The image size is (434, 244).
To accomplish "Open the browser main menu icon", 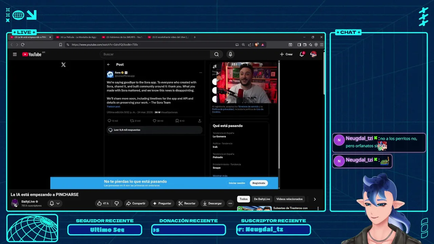I will click(321, 44).
